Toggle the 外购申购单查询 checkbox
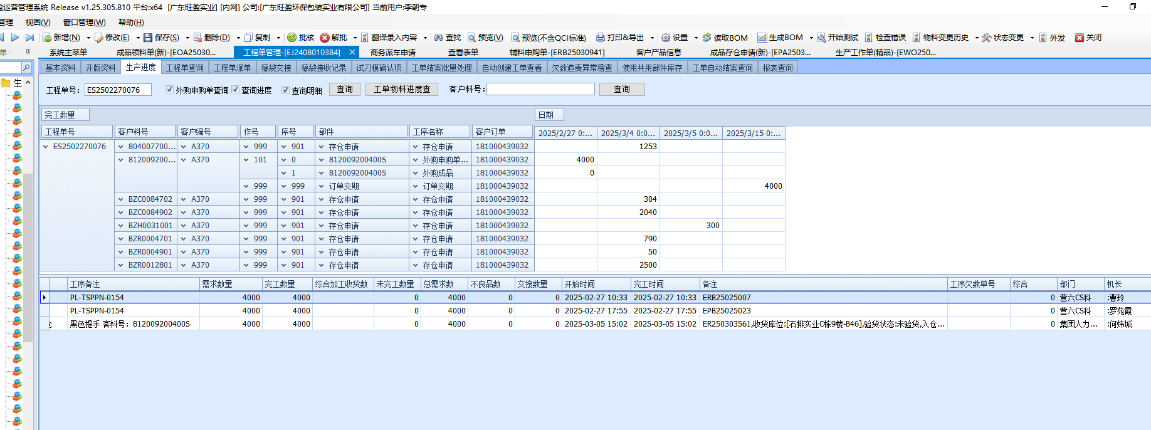The image size is (1151, 430). [169, 90]
